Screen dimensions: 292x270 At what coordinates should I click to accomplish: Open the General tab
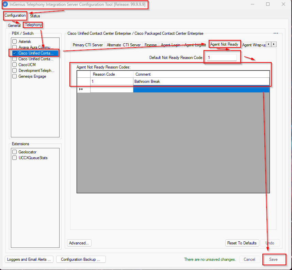coord(14,26)
